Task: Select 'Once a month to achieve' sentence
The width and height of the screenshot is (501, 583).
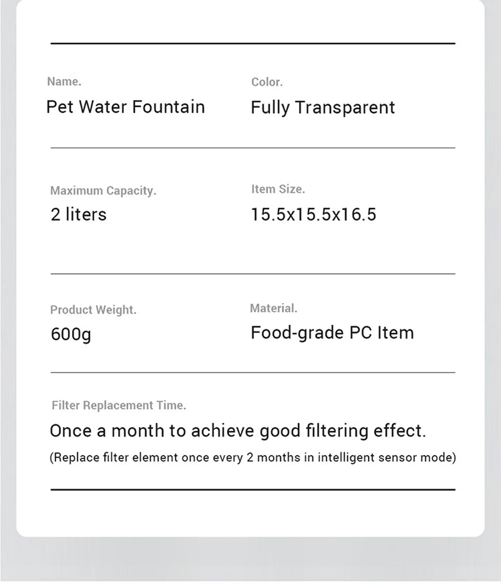Action: (238, 431)
